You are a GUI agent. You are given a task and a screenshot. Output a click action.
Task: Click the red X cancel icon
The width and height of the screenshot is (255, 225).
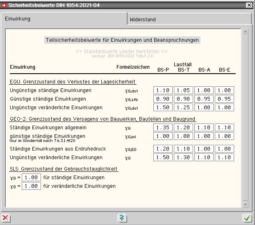point(5,218)
